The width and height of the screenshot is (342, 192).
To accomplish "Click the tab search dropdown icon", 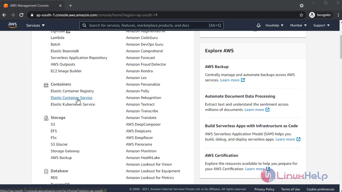I will [x=302, y=6].
